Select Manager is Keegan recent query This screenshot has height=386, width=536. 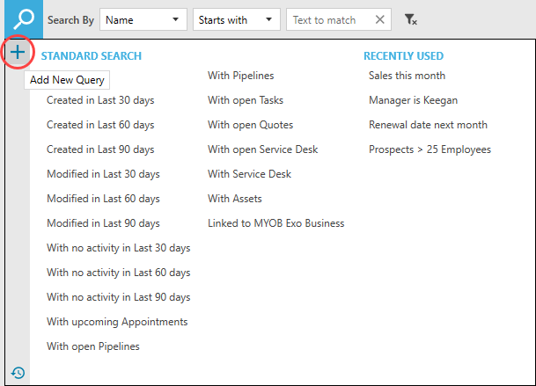click(413, 100)
